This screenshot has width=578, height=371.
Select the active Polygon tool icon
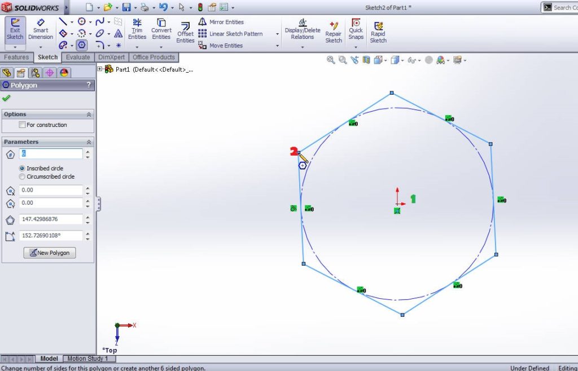click(x=81, y=45)
